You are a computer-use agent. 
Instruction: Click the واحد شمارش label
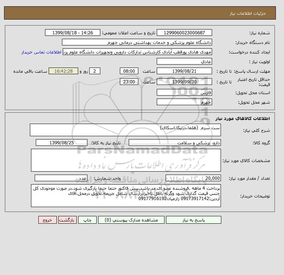pos(107,178)
